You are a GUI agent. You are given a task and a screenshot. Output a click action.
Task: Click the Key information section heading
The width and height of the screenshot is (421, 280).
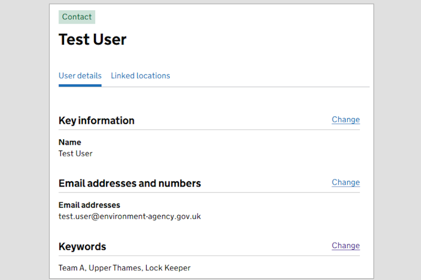coord(96,121)
